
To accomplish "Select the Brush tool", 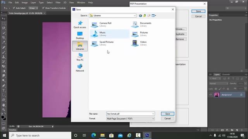I will tap(3, 52).
